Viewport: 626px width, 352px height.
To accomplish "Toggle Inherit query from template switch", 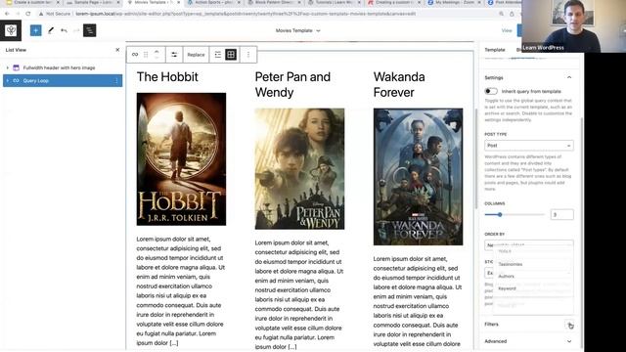I will coord(491,91).
